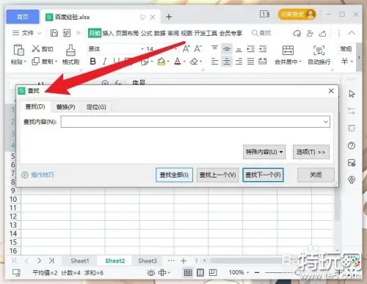The width and height of the screenshot is (367, 284).
Task: Click into the 查找内容 search input field
Action: (x=195, y=122)
